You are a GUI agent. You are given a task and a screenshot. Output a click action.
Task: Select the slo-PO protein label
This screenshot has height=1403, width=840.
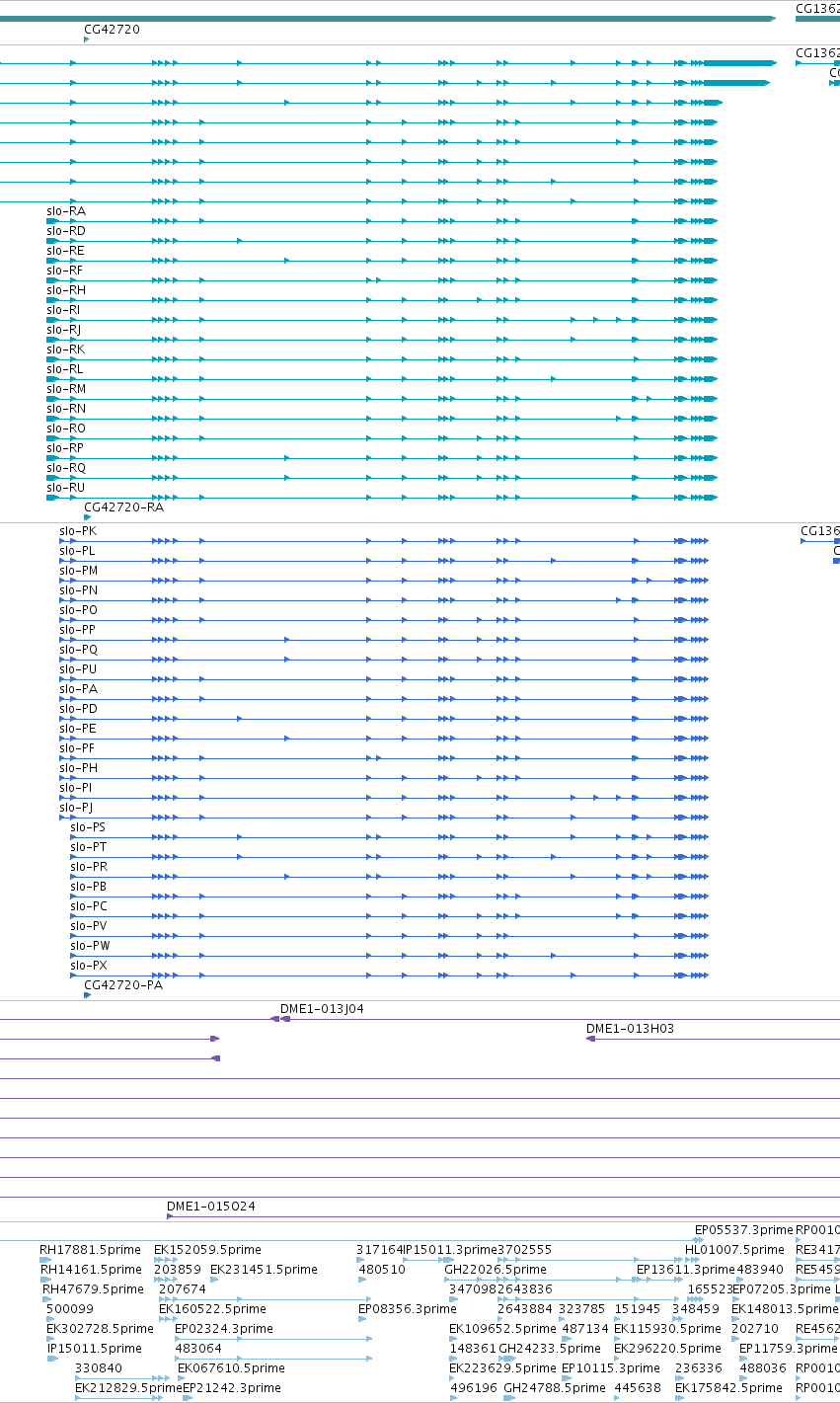point(78,610)
